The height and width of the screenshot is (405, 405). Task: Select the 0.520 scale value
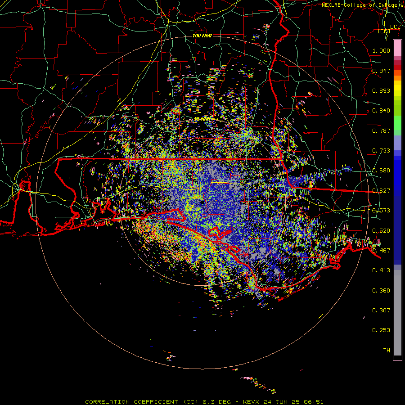pyautogui.click(x=381, y=231)
